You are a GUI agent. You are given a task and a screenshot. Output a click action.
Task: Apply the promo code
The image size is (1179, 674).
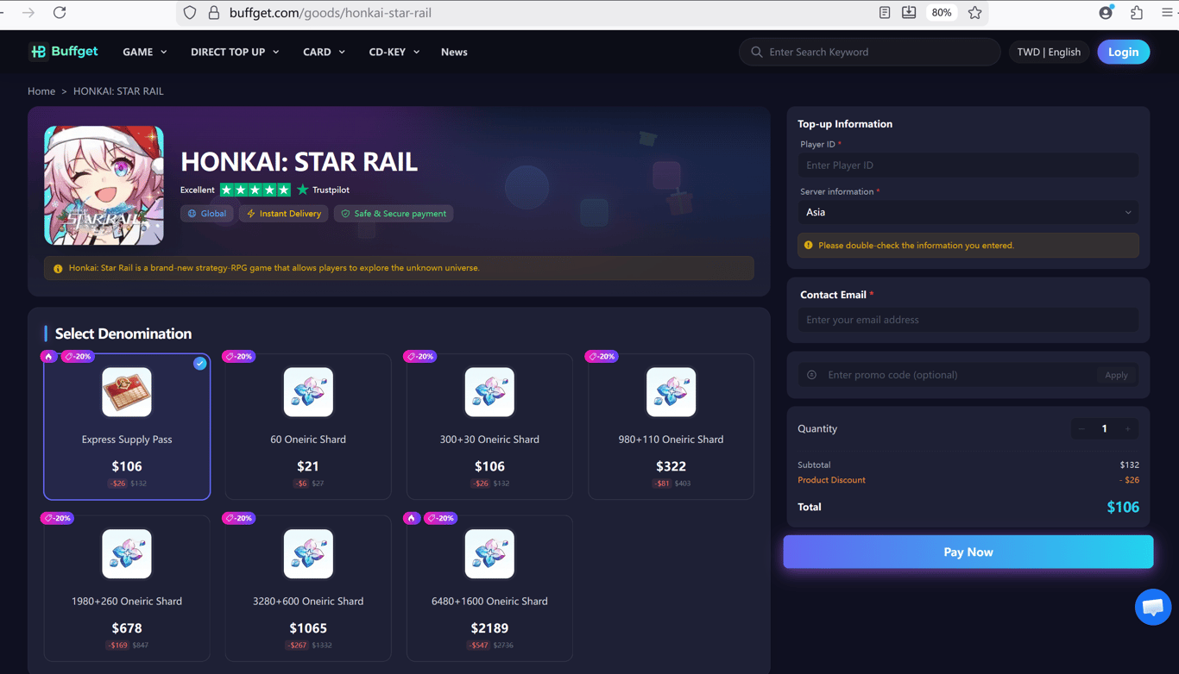[x=1116, y=375]
